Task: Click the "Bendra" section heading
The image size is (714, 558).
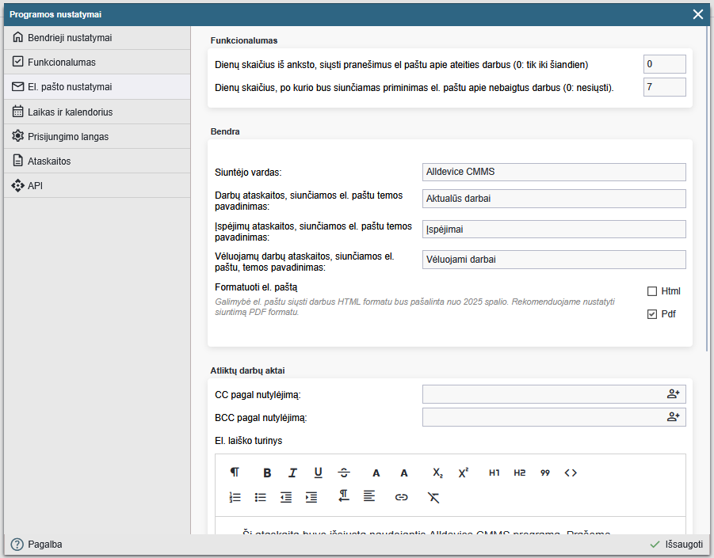Action: (225, 131)
